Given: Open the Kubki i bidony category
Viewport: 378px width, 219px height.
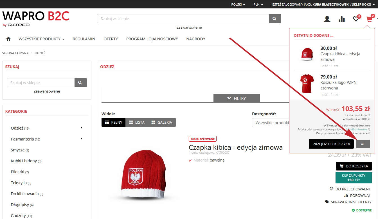Looking at the screenshot, I should (26, 161).
